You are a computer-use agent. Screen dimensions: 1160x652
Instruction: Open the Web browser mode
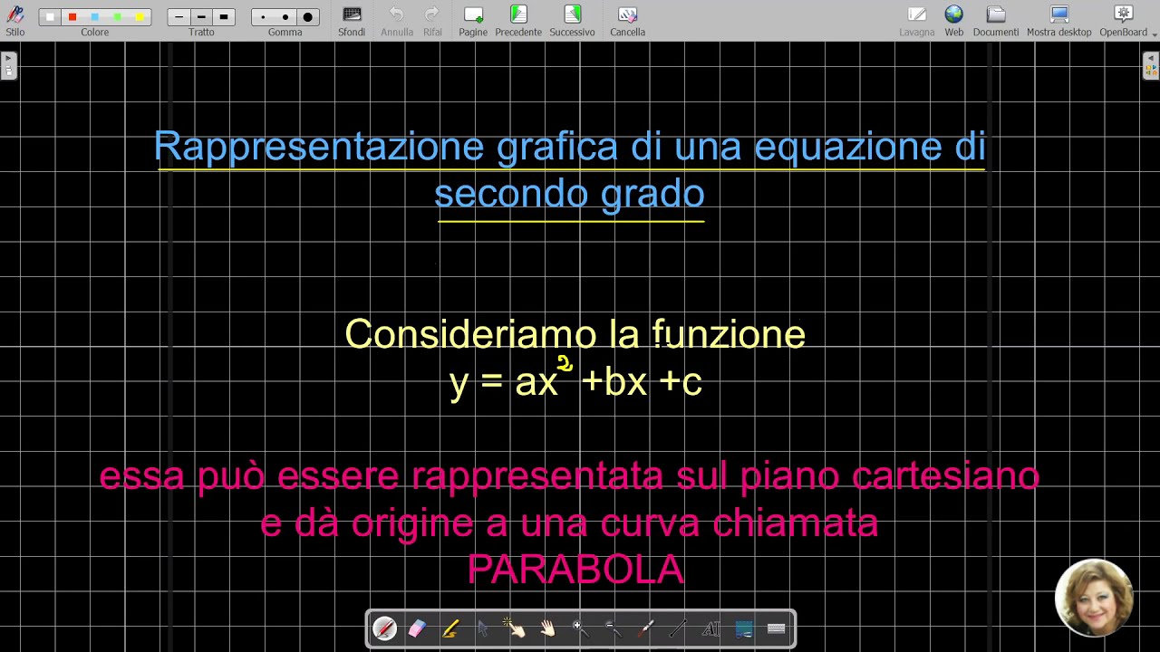pos(954,20)
